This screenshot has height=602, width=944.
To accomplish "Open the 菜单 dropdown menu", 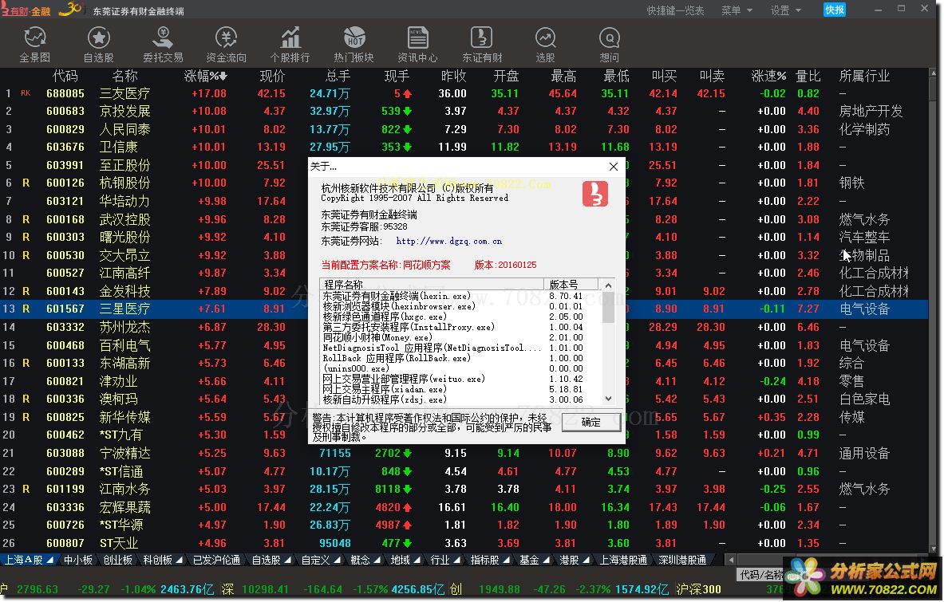I will pyautogui.click(x=737, y=10).
